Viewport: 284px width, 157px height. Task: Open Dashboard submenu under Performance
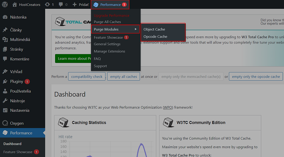(x=12, y=144)
